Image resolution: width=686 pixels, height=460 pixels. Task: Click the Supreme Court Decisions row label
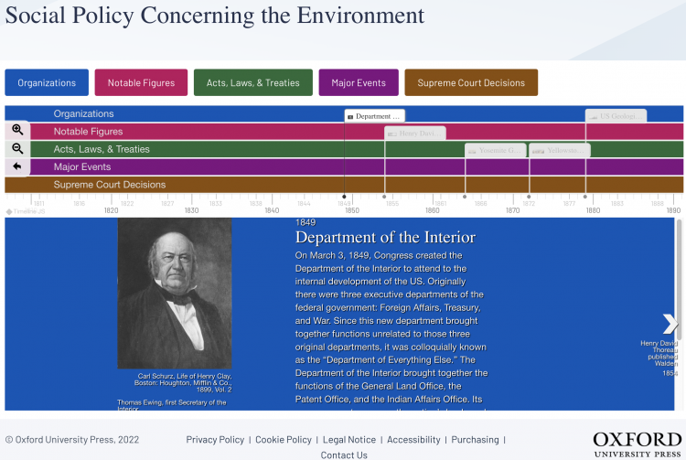(x=110, y=185)
